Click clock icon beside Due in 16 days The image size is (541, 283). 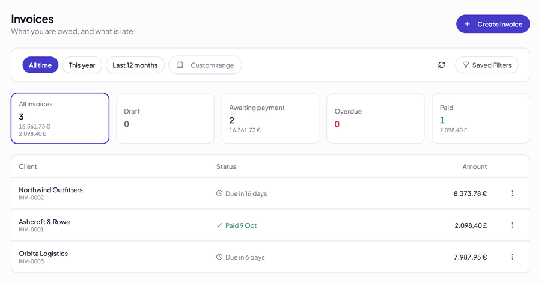tap(219, 193)
